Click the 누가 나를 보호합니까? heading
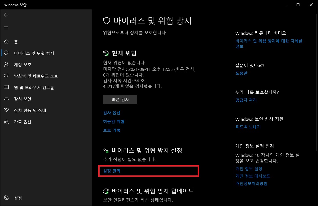This screenshot has width=318, height=206. 257,92
